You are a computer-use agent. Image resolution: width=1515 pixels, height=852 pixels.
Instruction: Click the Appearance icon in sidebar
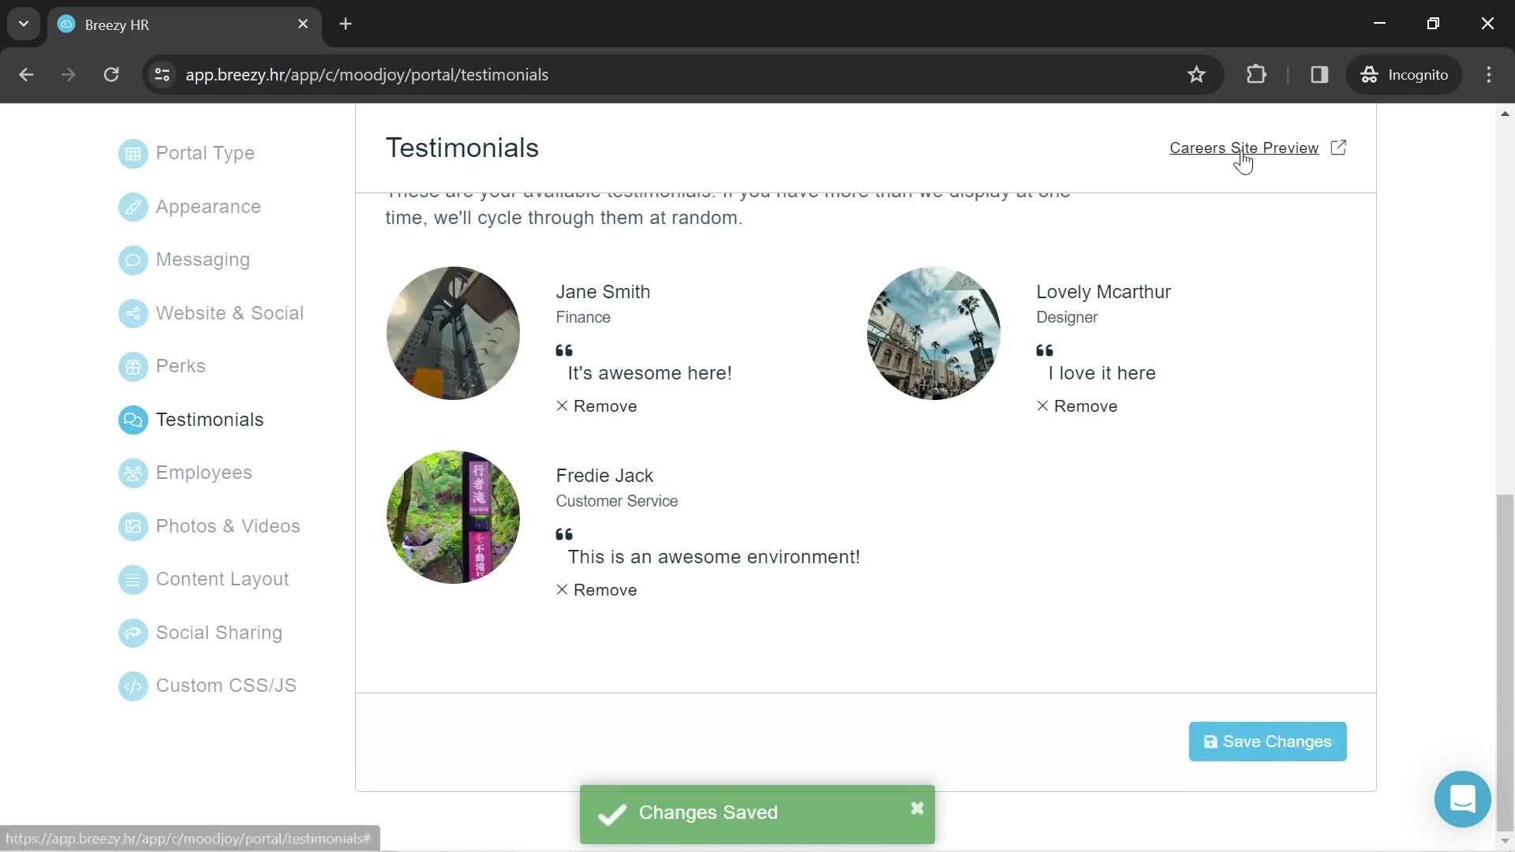(x=132, y=207)
